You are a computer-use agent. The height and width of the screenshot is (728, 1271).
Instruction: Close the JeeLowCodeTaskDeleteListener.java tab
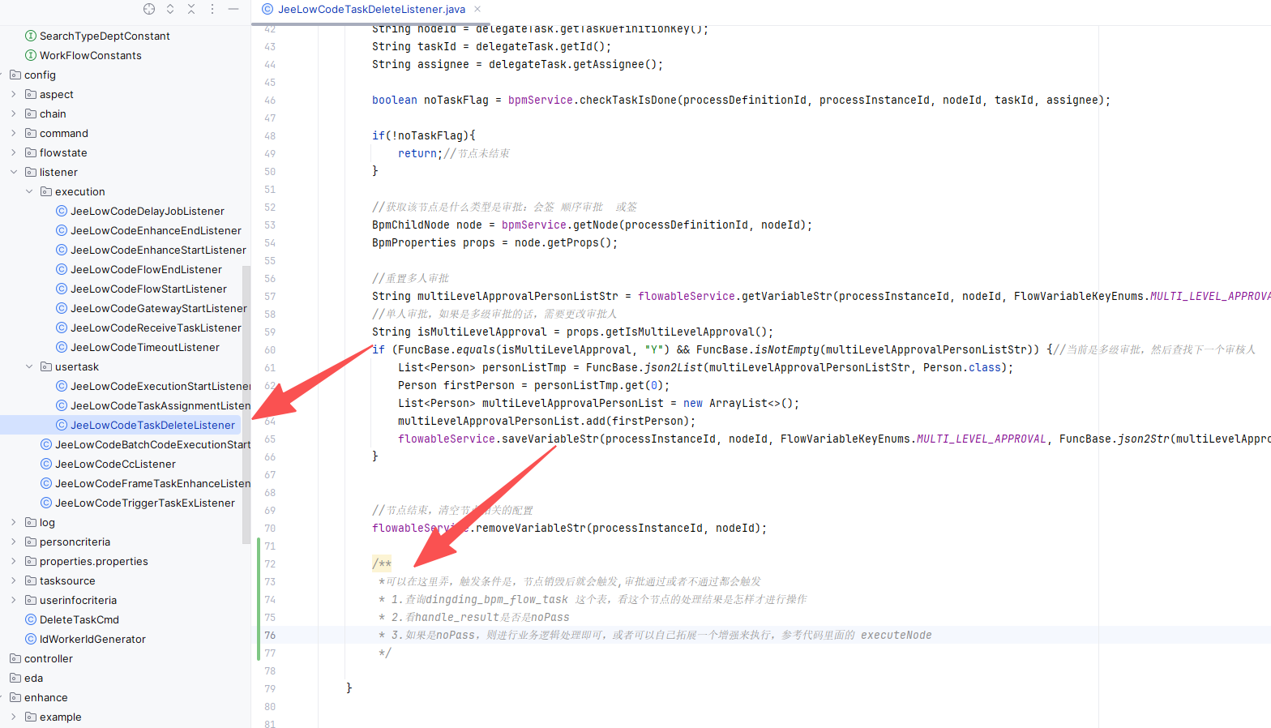(x=477, y=9)
